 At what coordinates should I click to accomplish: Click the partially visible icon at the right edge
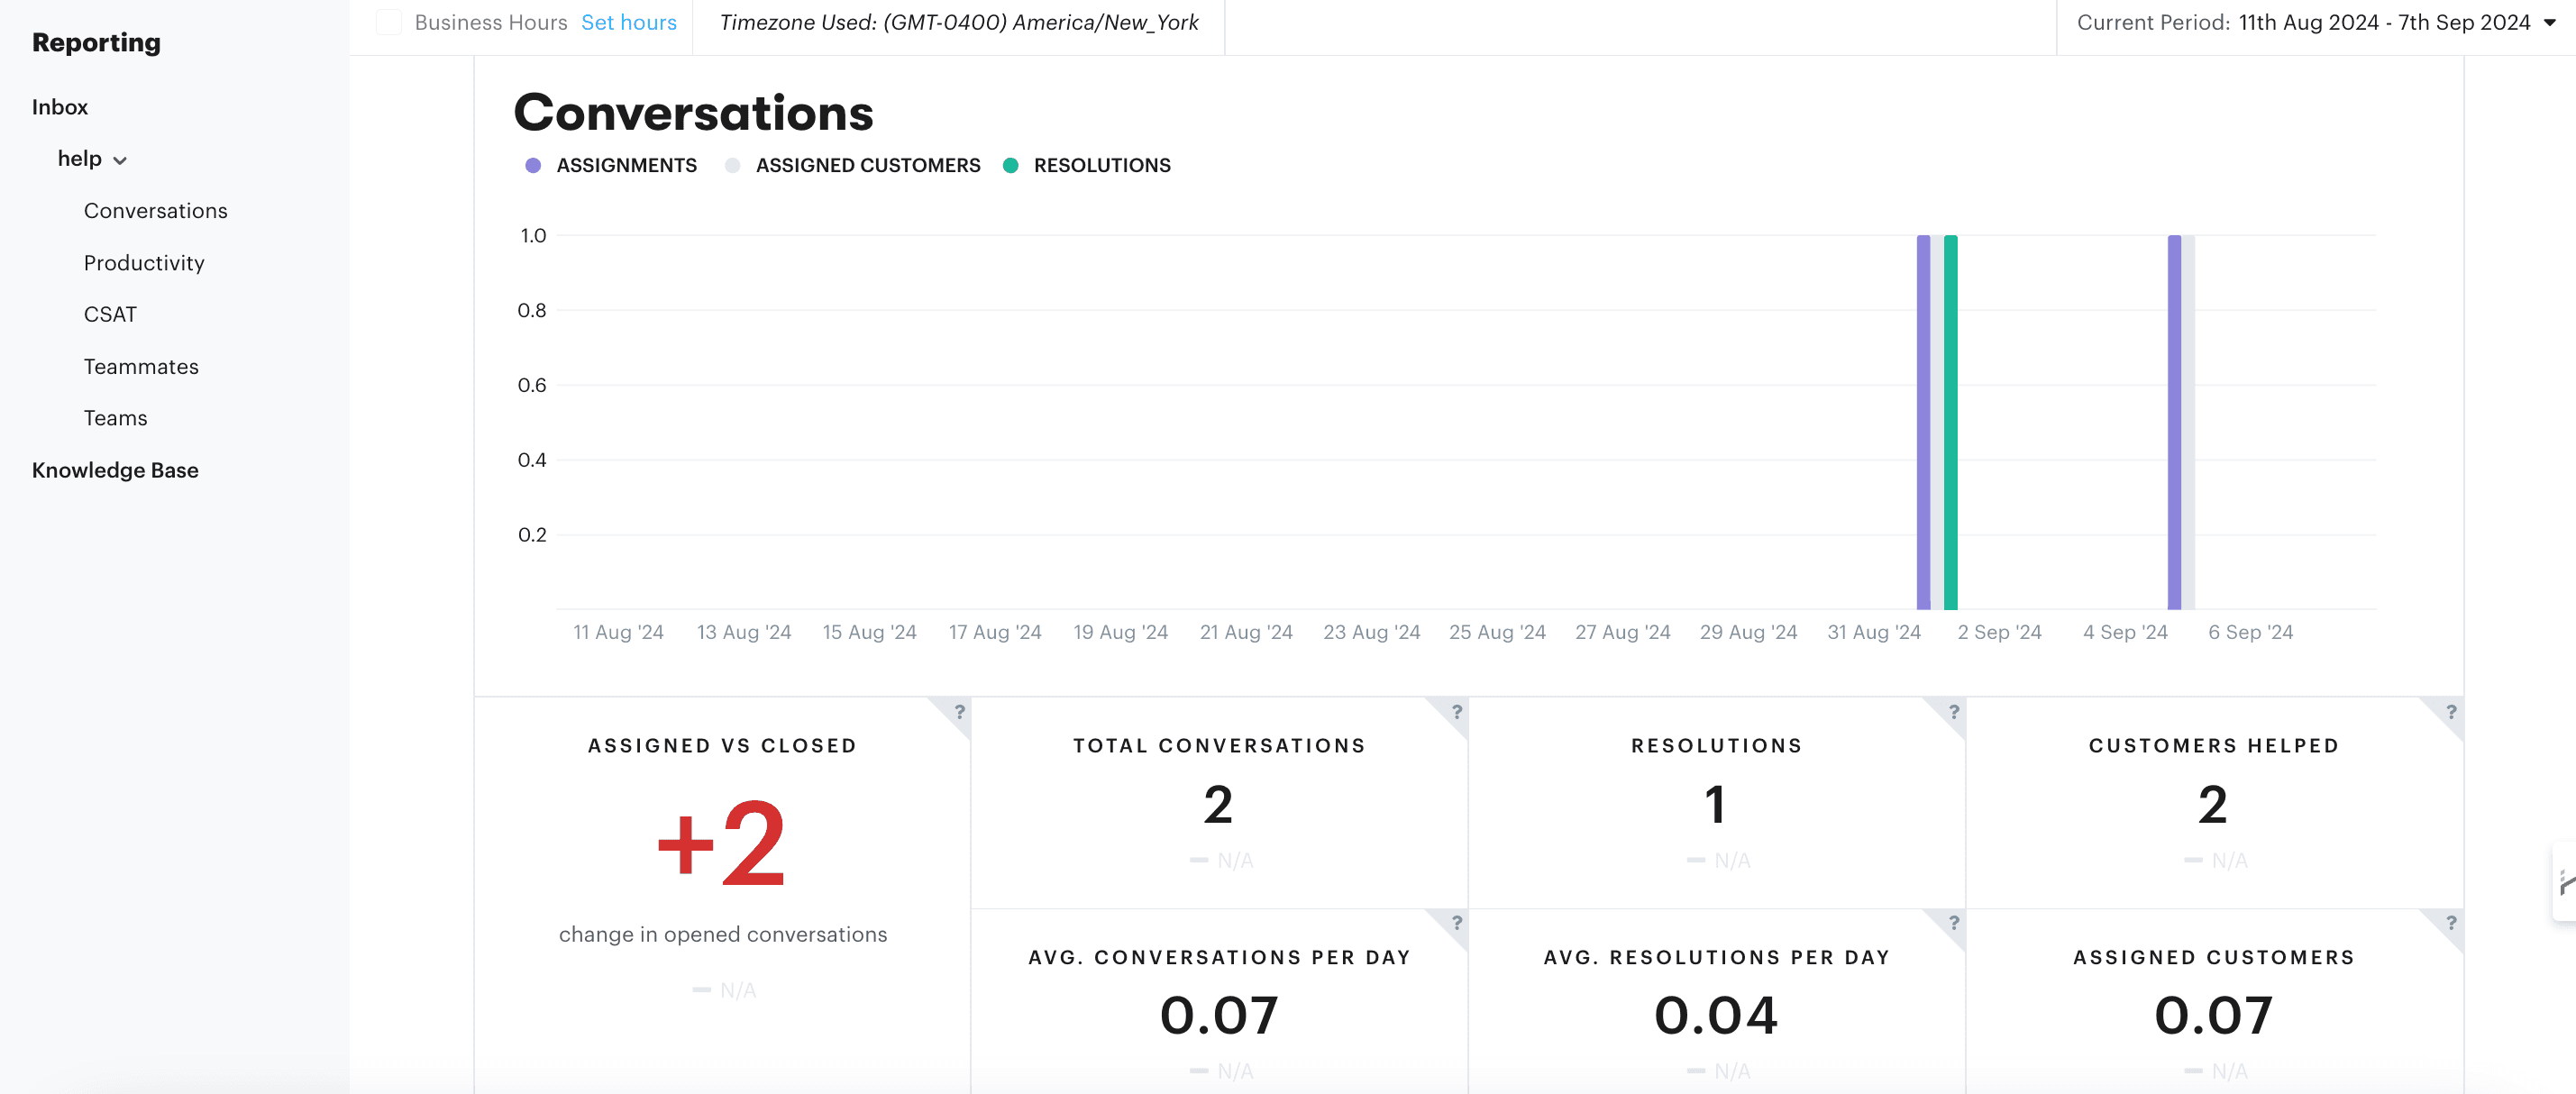[2568, 883]
